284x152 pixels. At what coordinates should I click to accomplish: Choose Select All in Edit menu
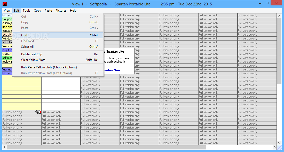pyautogui.click(x=58, y=47)
